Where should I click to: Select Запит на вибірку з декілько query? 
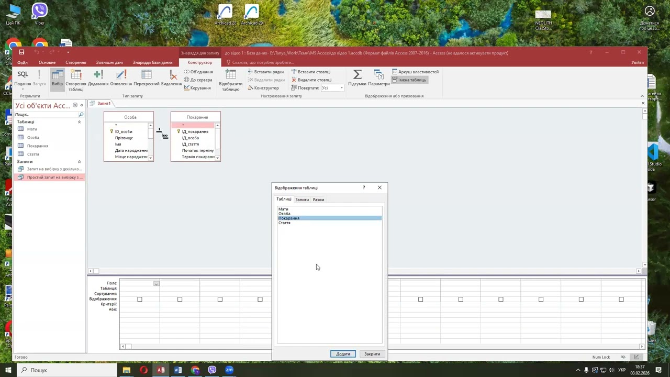coord(50,169)
